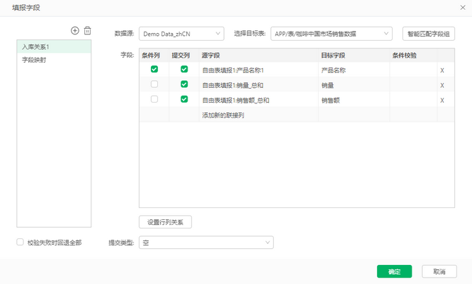Click the 智能匹配字段组 button
The height and width of the screenshot is (284, 472).
428,33
